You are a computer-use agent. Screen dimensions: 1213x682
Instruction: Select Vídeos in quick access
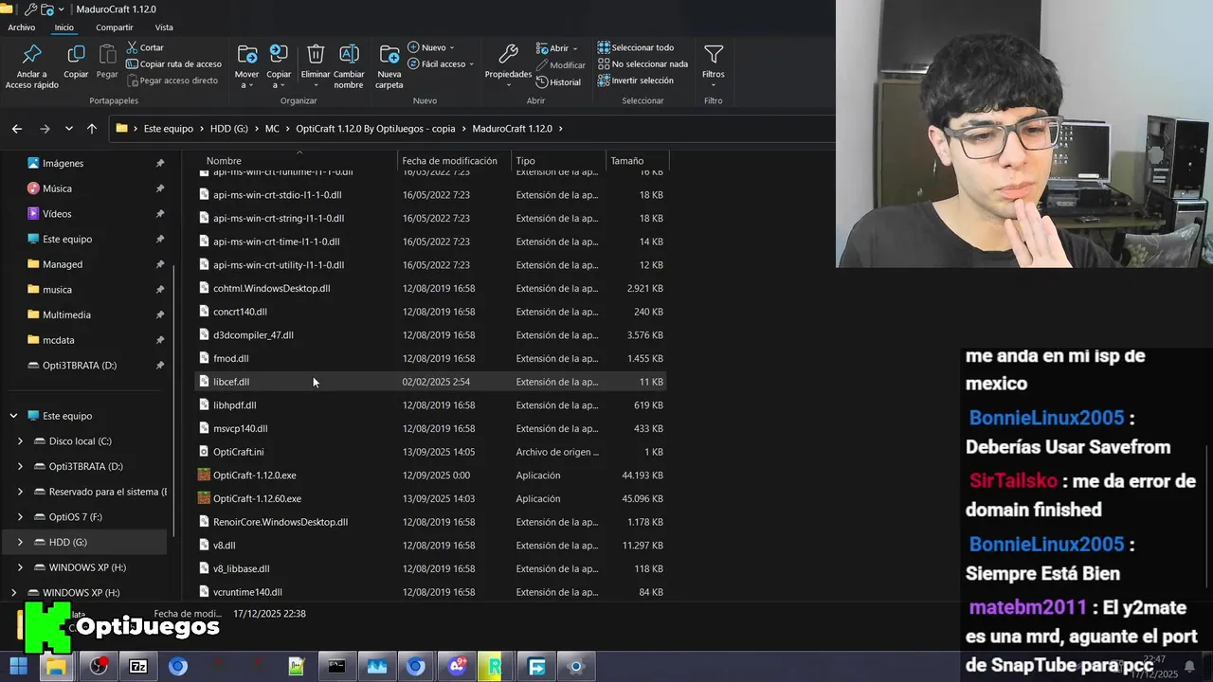(57, 214)
